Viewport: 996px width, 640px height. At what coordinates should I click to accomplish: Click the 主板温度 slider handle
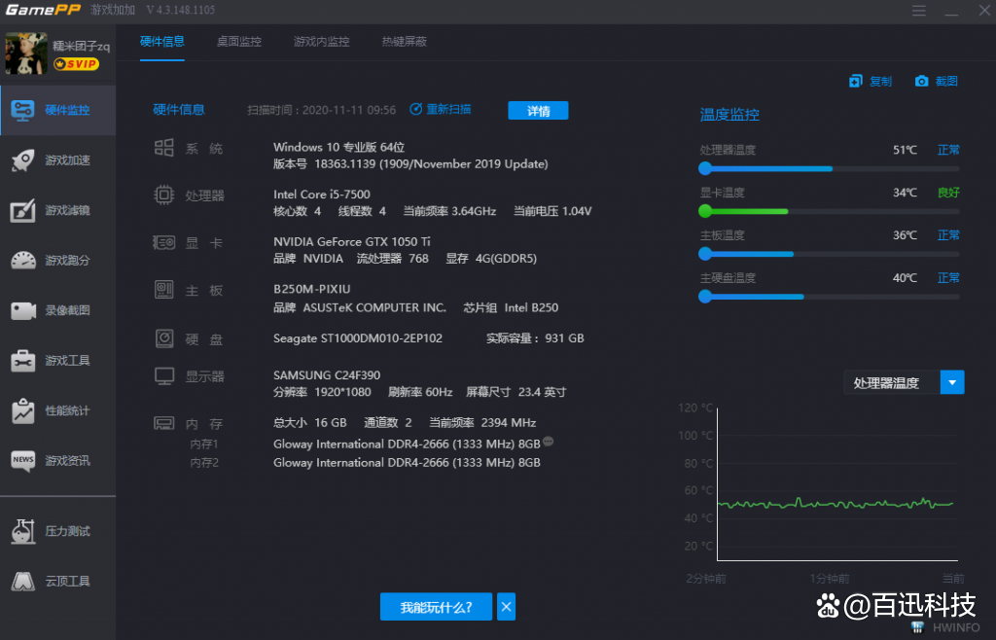tap(705, 254)
